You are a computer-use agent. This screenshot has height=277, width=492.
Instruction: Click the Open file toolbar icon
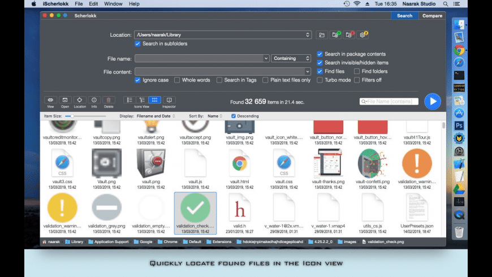65,99
